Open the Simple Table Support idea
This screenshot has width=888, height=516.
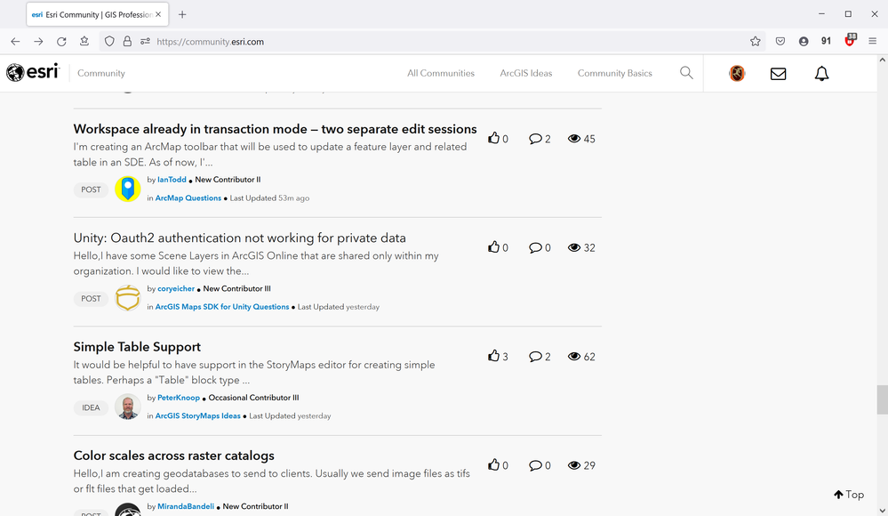(137, 347)
